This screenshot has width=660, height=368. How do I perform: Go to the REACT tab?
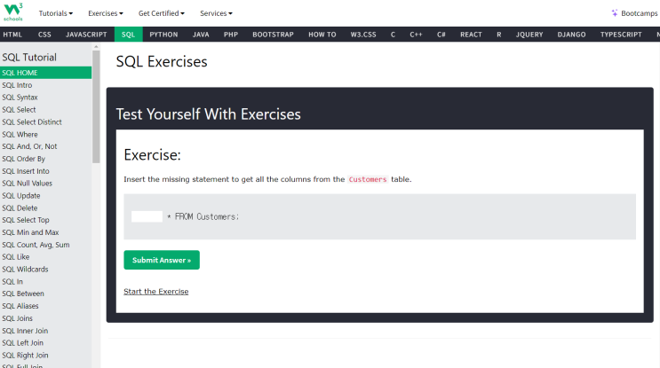[x=471, y=35]
